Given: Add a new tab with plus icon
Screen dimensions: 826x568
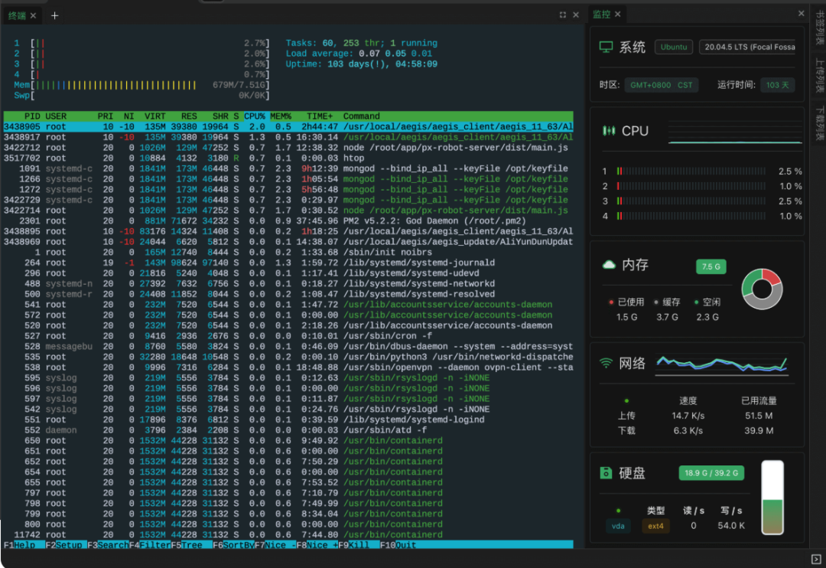Looking at the screenshot, I should point(54,15).
